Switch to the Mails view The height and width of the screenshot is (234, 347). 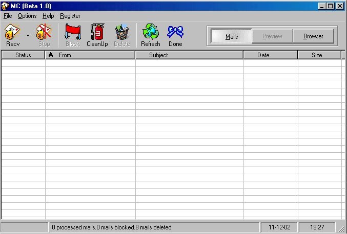click(232, 36)
